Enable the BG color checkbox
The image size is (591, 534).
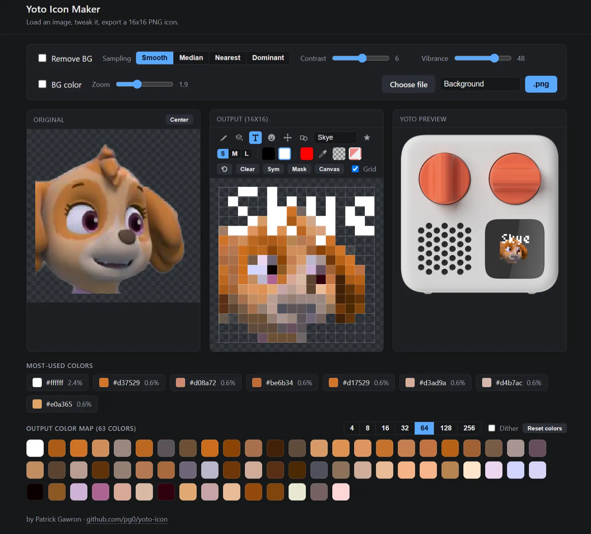43,84
